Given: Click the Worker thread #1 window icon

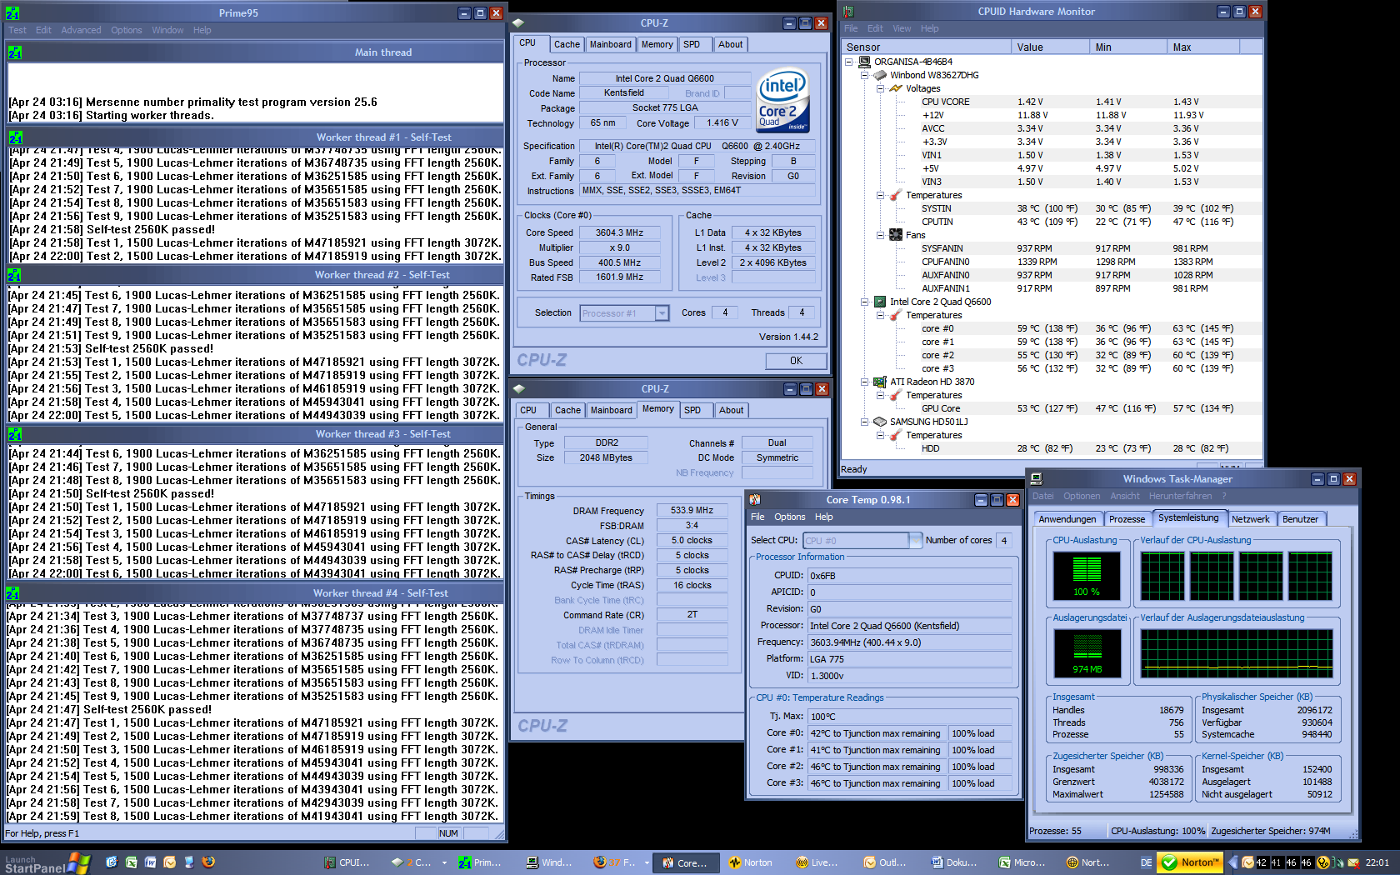Looking at the screenshot, I should pyautogui.click(x=15, y=137).
